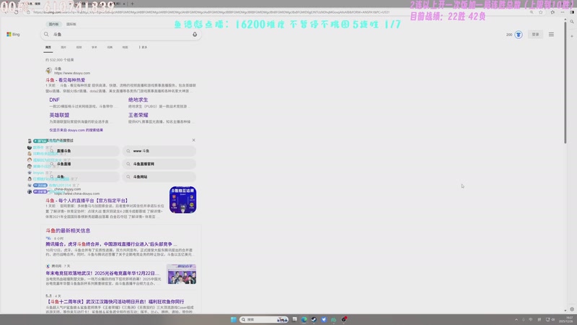The image size is (577, 325).
Task: Switch to the 网页 results tab
Action: point(48,47)
